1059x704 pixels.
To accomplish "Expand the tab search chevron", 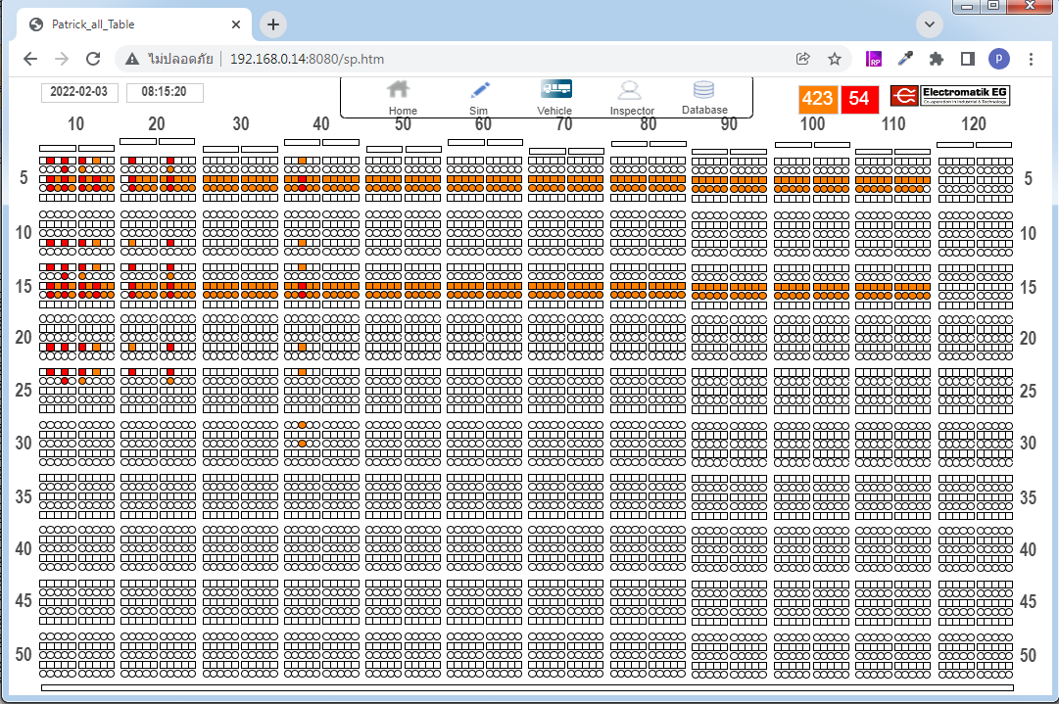I will click(x=929, y=24).
